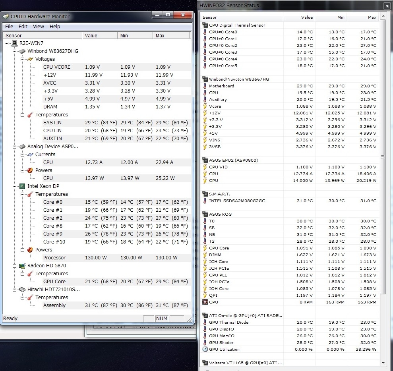
Task: Click the HWiNFO32 vertical scrollbar down arrow
Action: tap(383, 363)
